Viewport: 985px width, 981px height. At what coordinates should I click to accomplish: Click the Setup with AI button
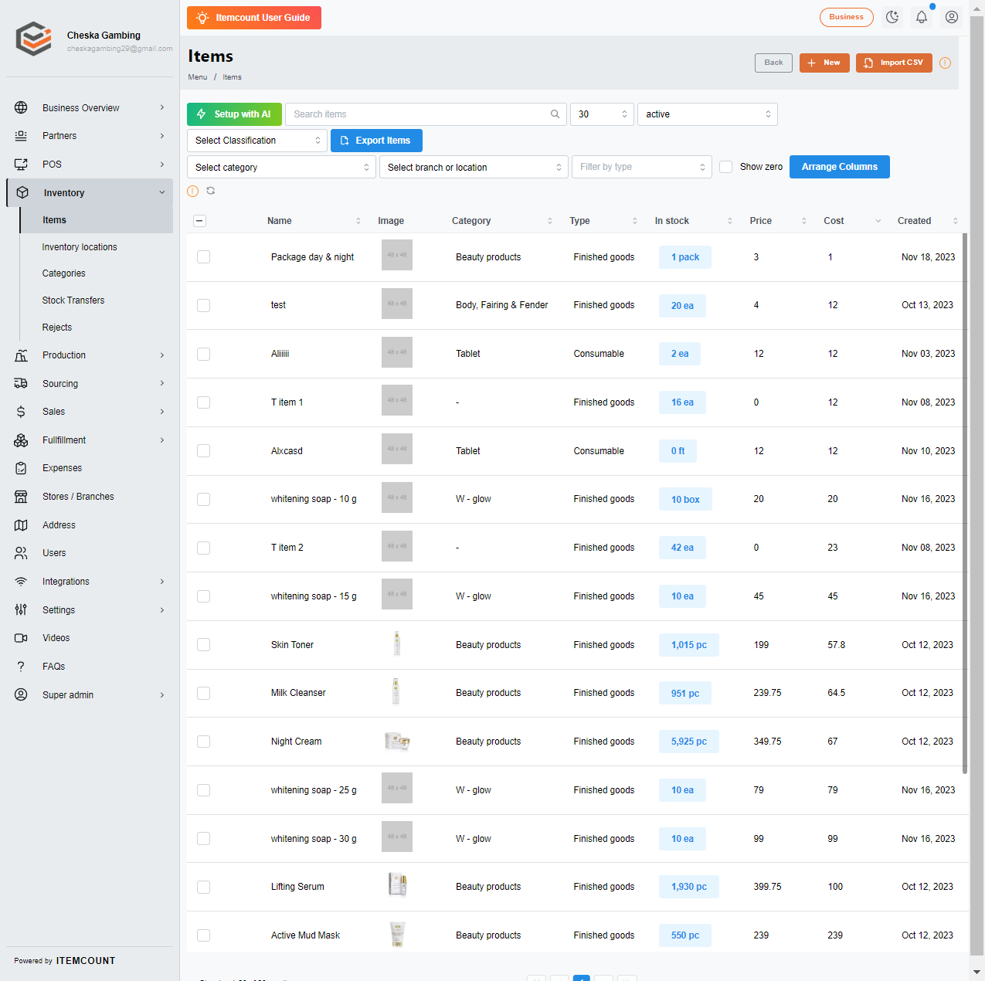pos(234,114)
